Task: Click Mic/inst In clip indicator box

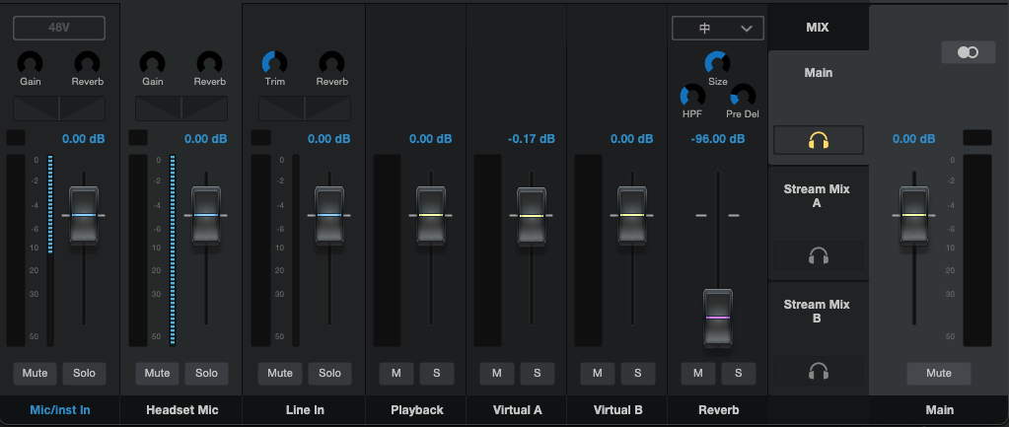Action: [16, 138]
